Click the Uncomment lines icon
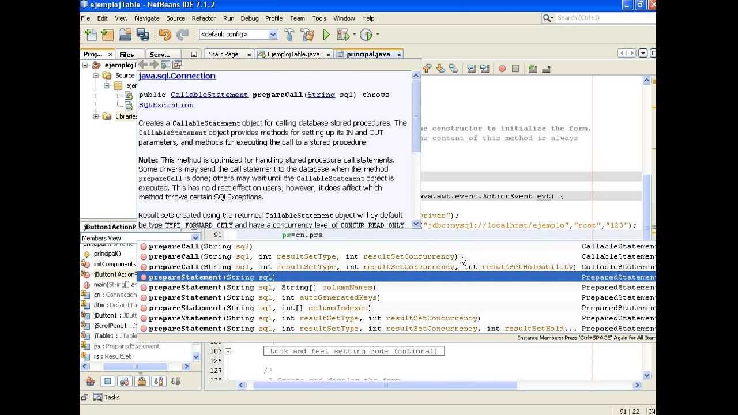738x415 pixels. pyautogui.click(x=546, y=69)
